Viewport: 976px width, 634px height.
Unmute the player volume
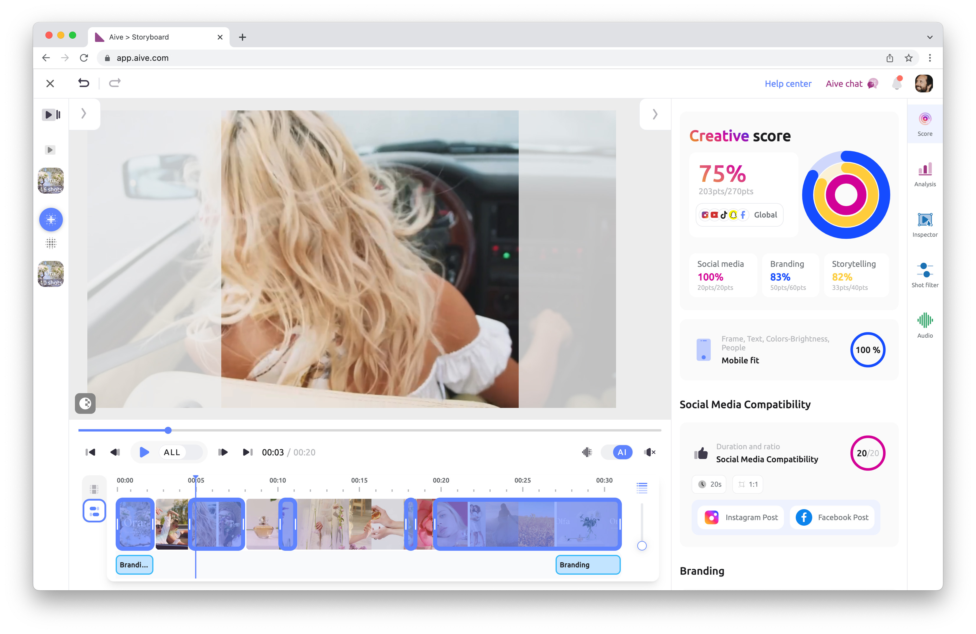(650, 452)
